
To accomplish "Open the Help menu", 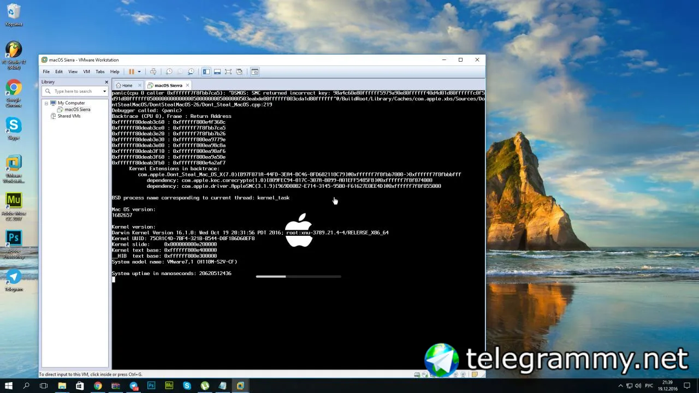I will pos(115,72).
